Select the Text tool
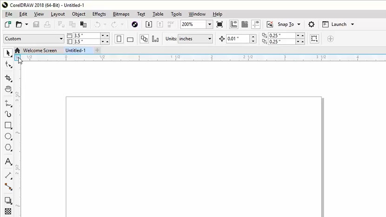This screenshot has height=217, width=386. 8,162
